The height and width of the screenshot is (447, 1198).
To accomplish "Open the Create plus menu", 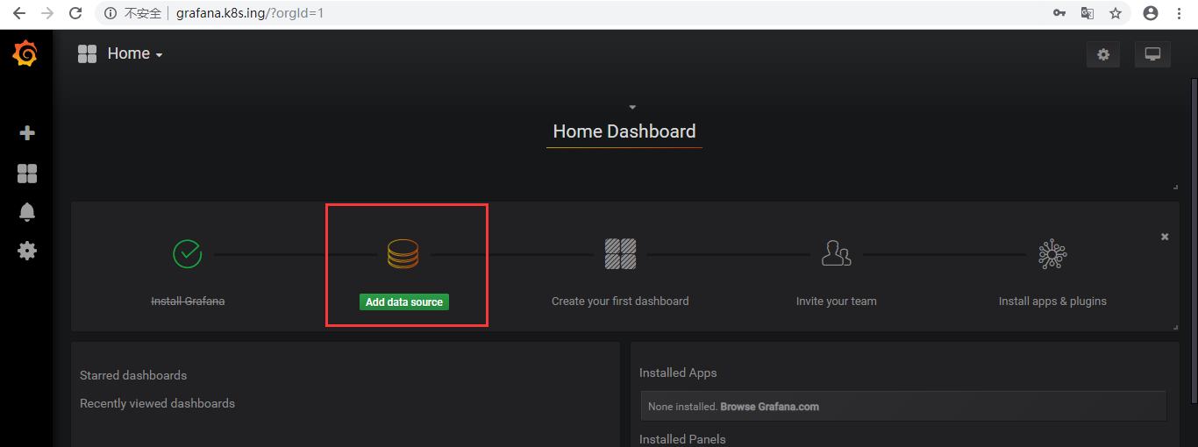I will pyautogui.click(x=27, y=133).
